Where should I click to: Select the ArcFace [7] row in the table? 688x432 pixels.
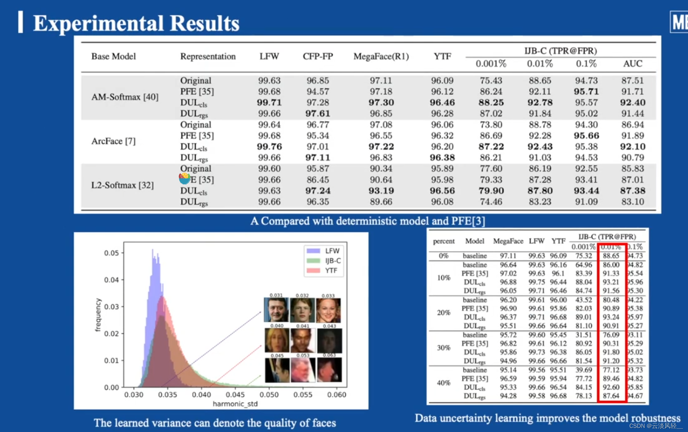click(x=113, y=141)
